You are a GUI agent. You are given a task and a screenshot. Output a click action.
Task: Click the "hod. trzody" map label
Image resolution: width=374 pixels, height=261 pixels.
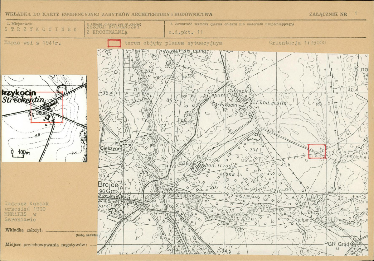point(220,165)
